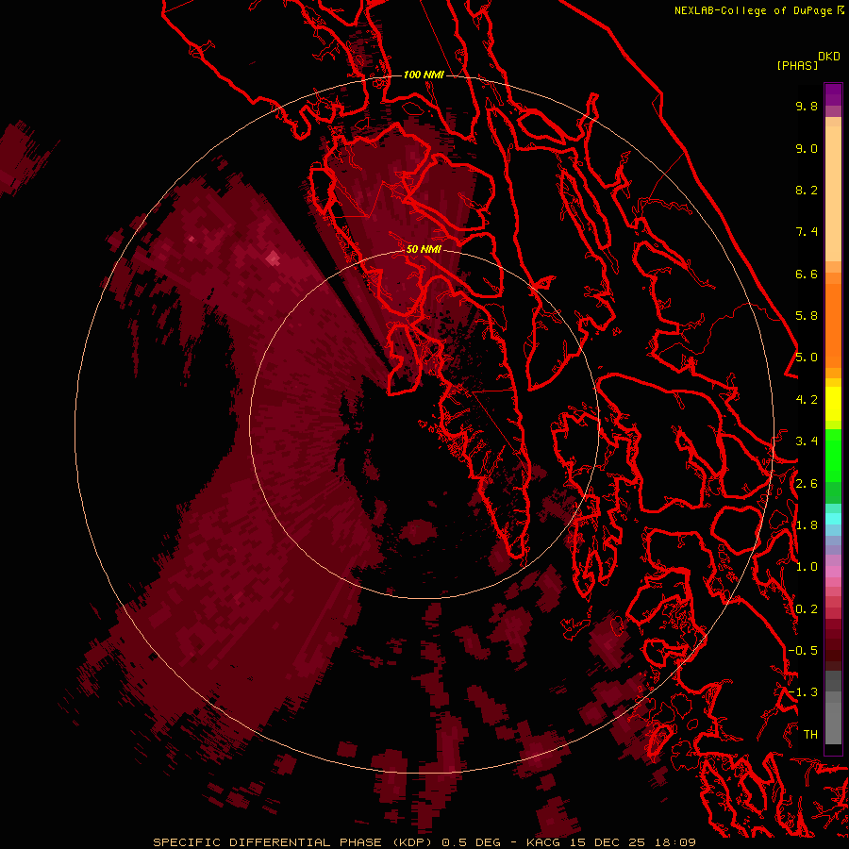Click the -1.3 scale value
Viewport: 849px width, 849px height.
click(803, 692)
